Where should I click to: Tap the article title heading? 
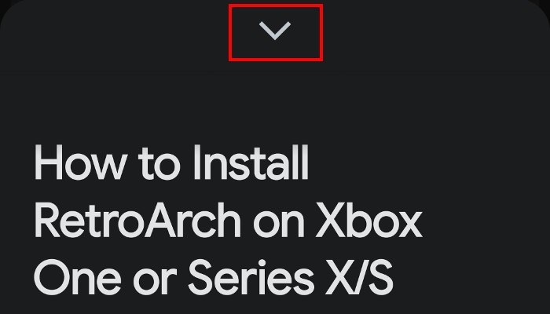(x=228, y=220)
